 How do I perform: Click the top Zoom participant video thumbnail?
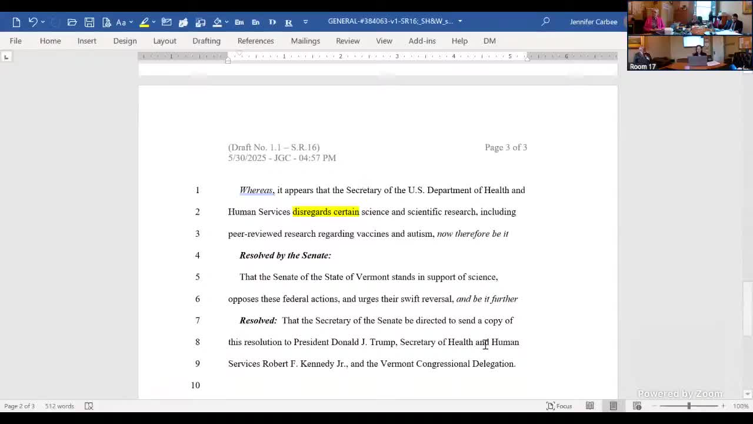point(690,18)
